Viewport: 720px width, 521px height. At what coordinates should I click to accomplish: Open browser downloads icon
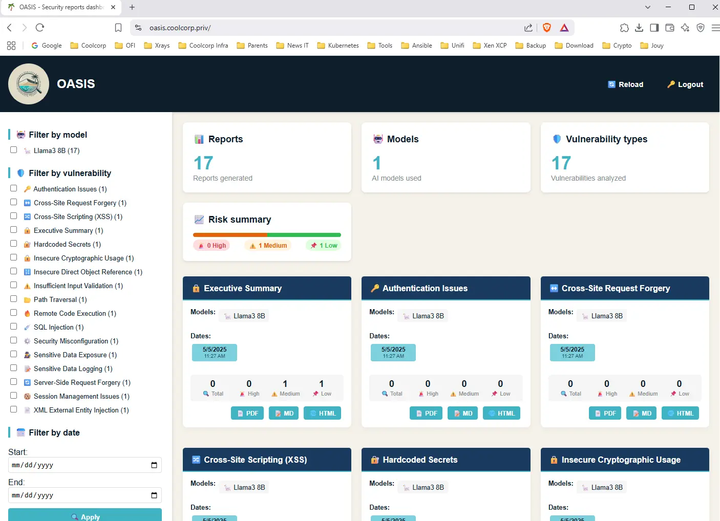(639, 28)
